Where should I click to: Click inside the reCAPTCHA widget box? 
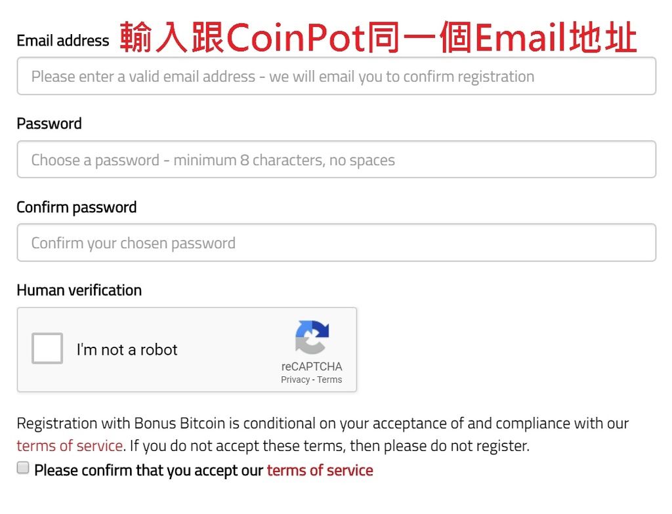tap(186, 349)
